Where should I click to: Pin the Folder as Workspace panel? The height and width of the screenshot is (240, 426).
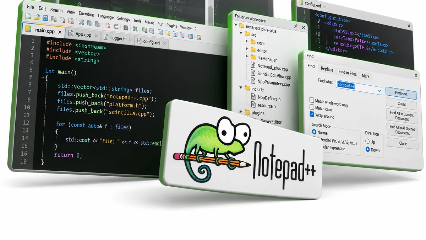click(296, 26)
